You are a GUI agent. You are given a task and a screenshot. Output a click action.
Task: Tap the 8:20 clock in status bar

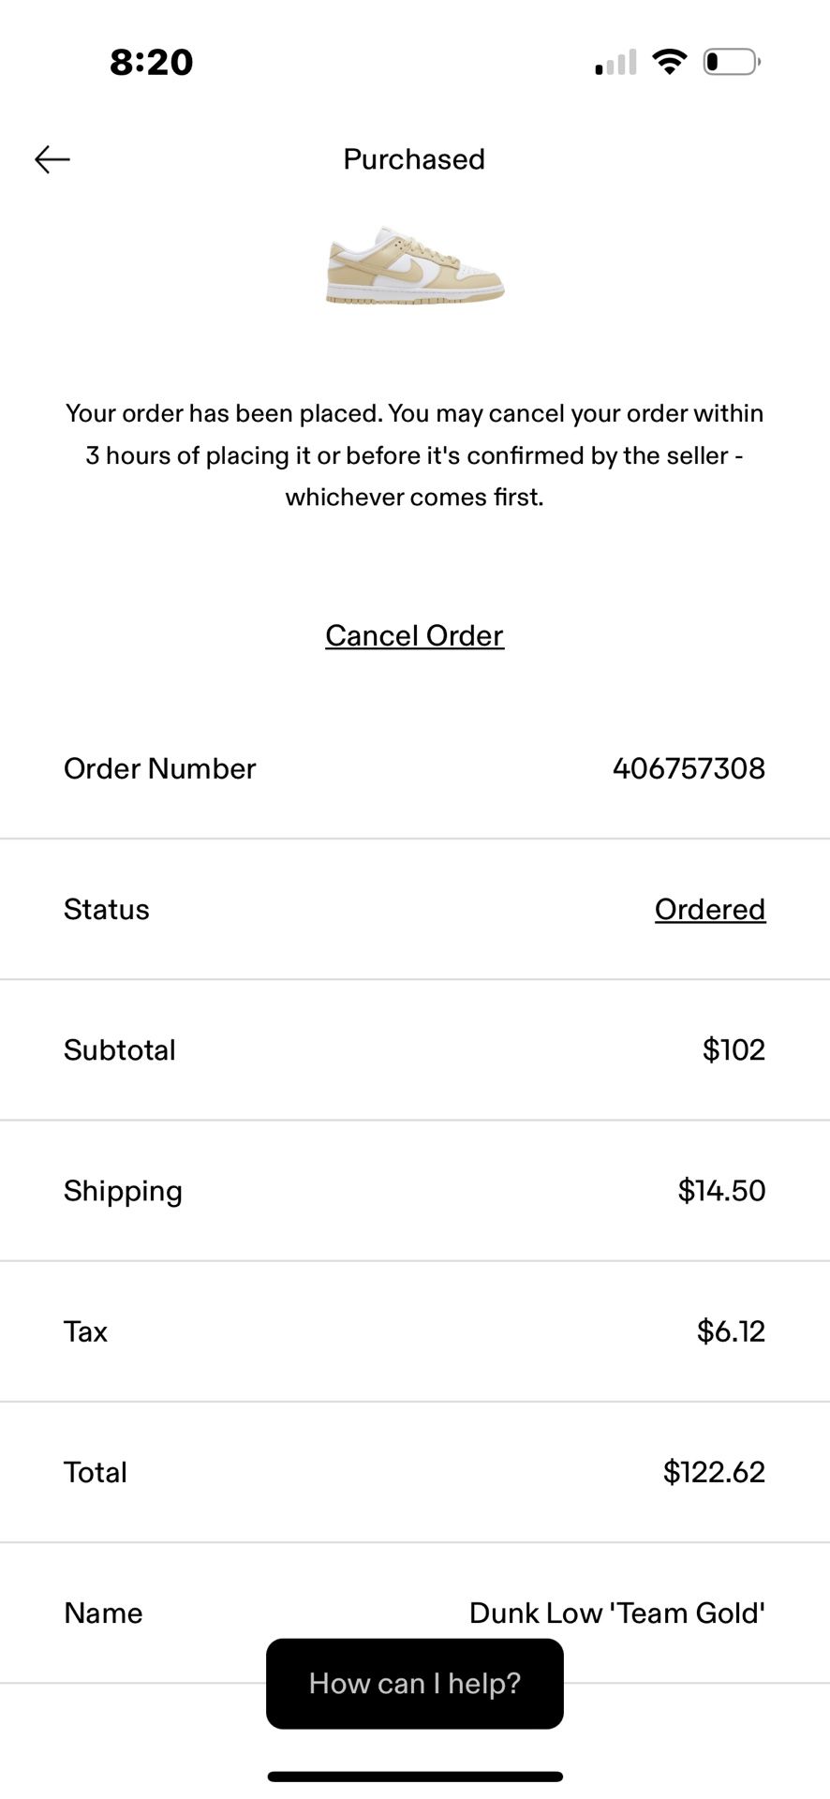click(x=152, y=62)
